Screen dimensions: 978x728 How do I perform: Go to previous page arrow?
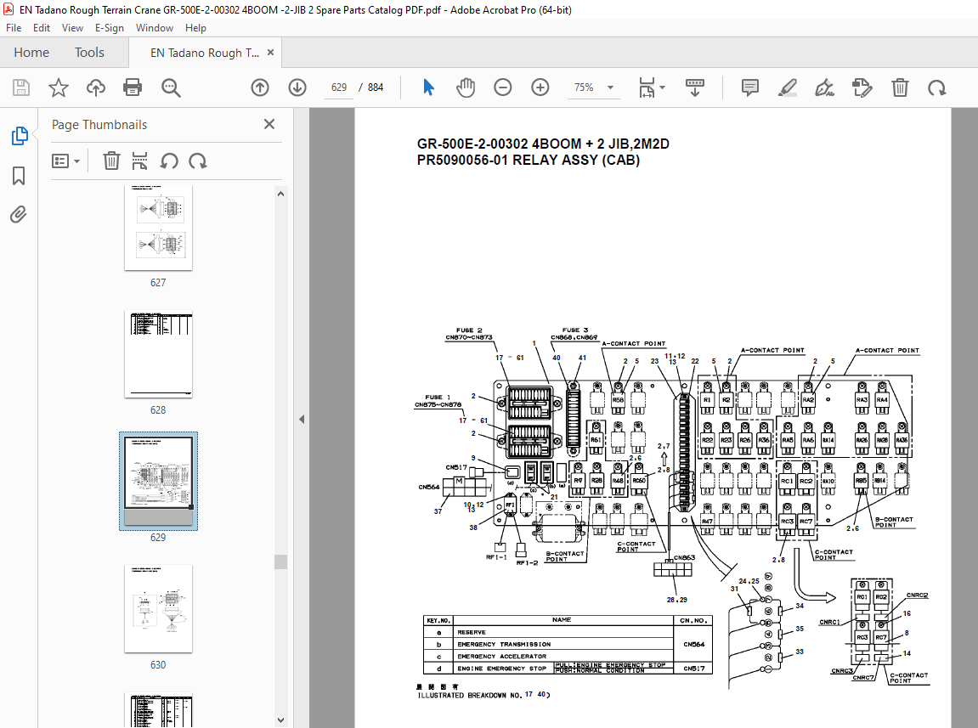pos(260,87)
